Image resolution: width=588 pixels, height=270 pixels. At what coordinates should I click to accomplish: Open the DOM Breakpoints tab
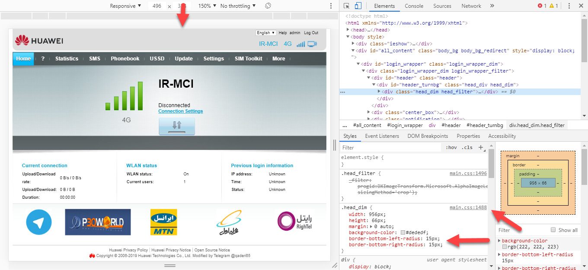point(428,136)
